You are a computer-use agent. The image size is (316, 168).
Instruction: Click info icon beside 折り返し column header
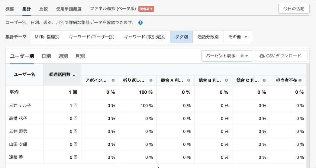click(151, 80)
